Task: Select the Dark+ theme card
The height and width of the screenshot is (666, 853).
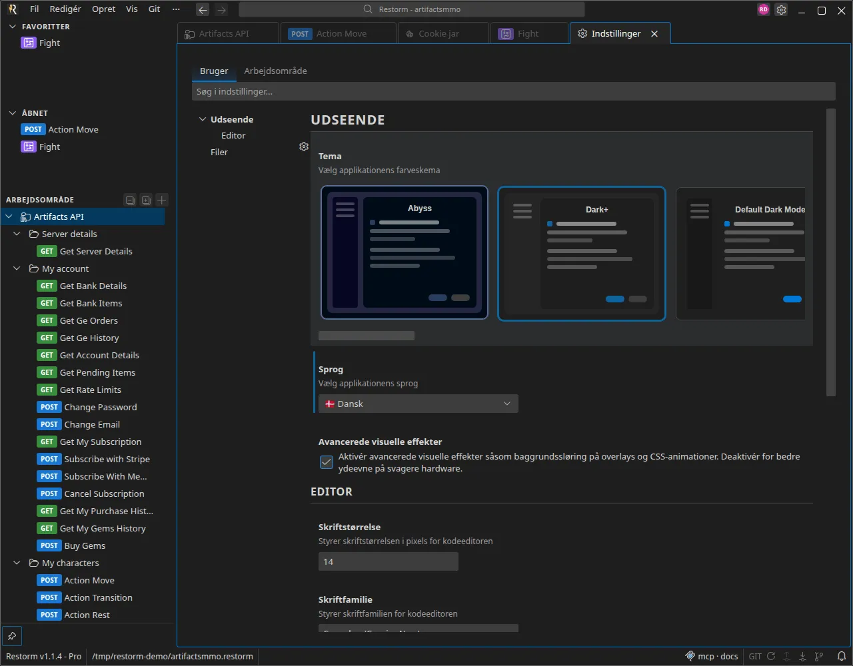Action: click(582, 253)
